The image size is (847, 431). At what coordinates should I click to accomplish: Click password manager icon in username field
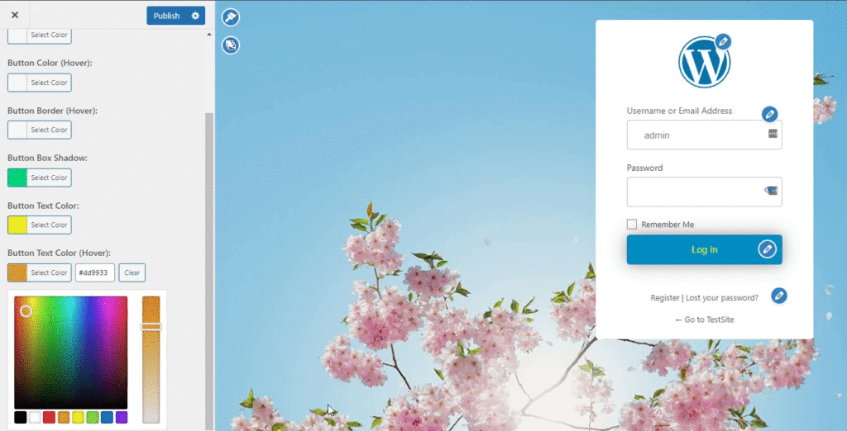(x=773, y=133)
